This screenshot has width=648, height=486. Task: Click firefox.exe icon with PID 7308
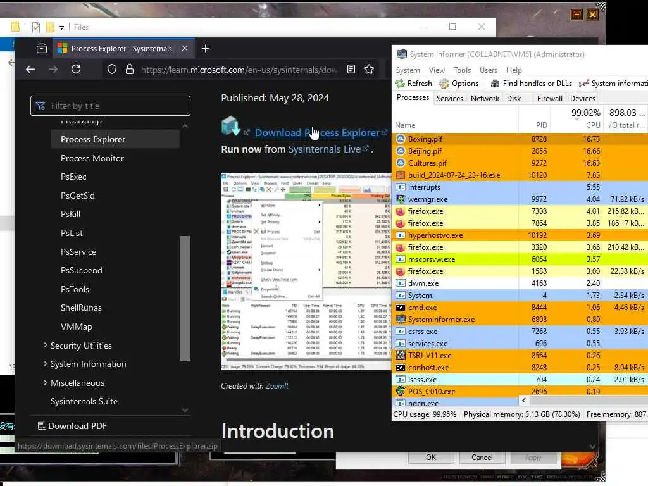coord(400,211)
